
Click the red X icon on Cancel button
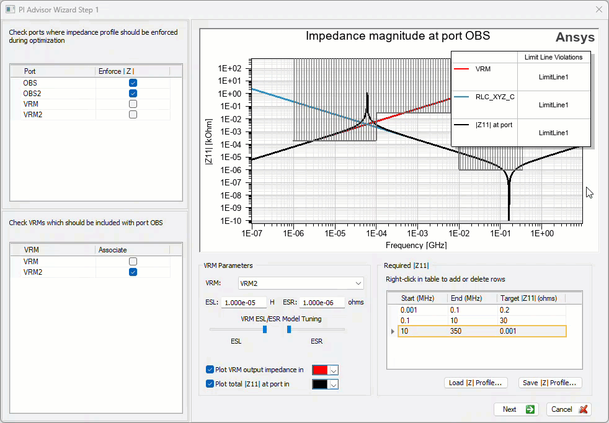[x=582, y=409]
